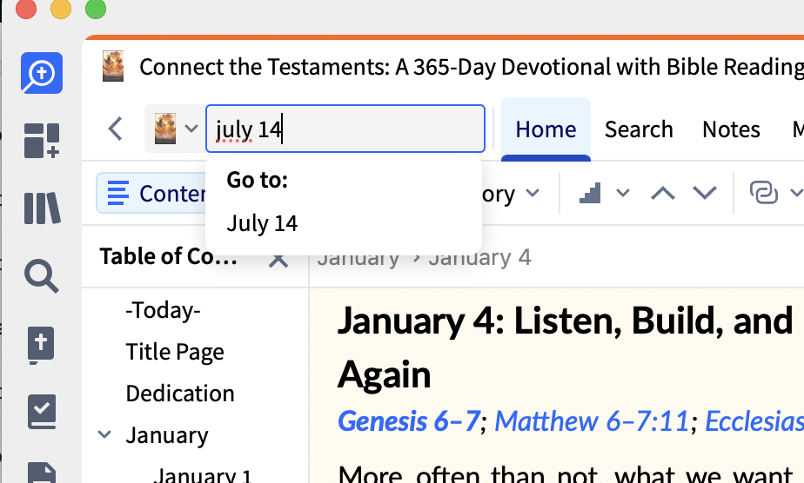The image size is (804, 483).
Task: Click the reference box containing july 14
Action: tap(345, 129)
